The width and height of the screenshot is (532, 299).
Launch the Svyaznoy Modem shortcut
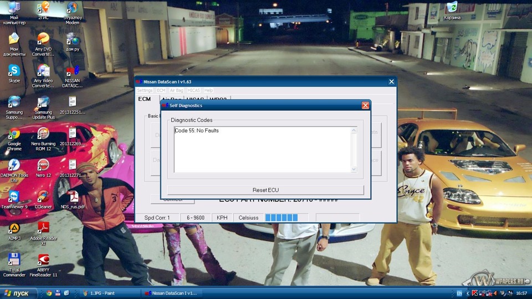pyautogui.click(x=72, y=13)
